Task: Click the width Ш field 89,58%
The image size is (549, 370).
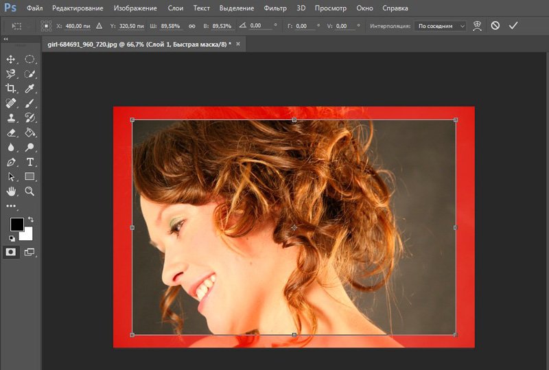Action: click(170, 26)
